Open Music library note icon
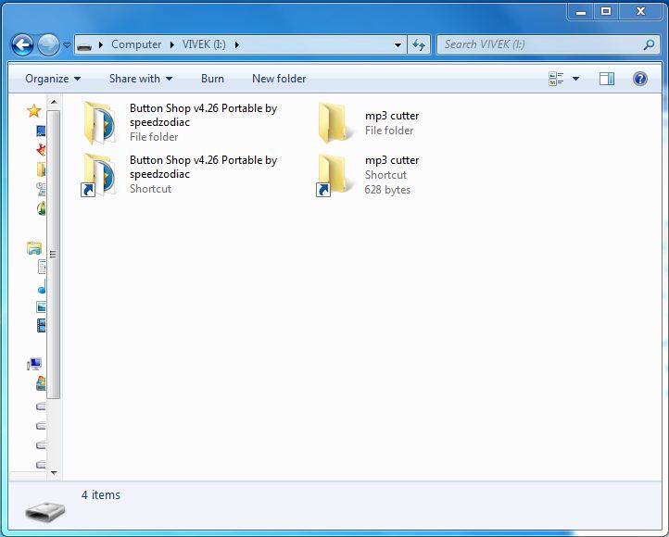The height and width of the screenshot is (537, 669). [x=42, y=287]
